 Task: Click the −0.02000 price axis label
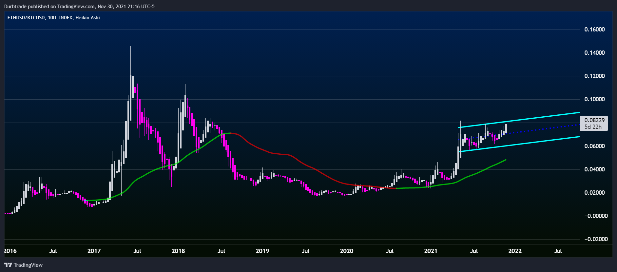596,239
